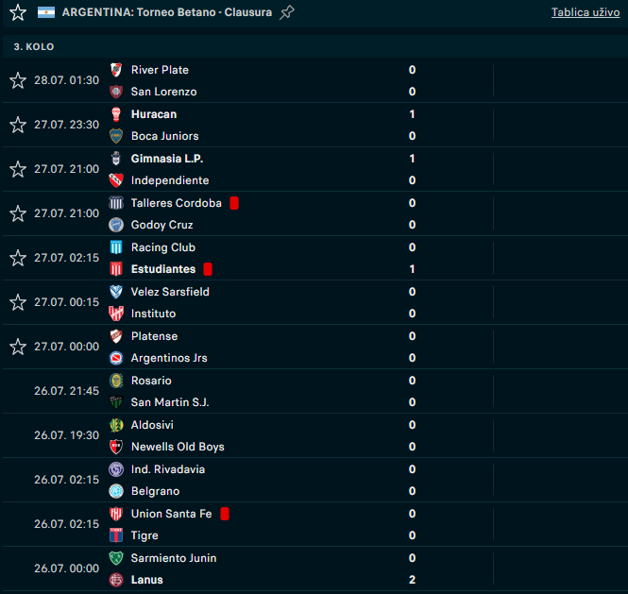Click the Aldosivi crest

coord(116,425)
